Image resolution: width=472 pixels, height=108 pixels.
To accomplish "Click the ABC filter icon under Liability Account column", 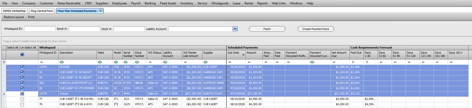I will click(165, 62).
